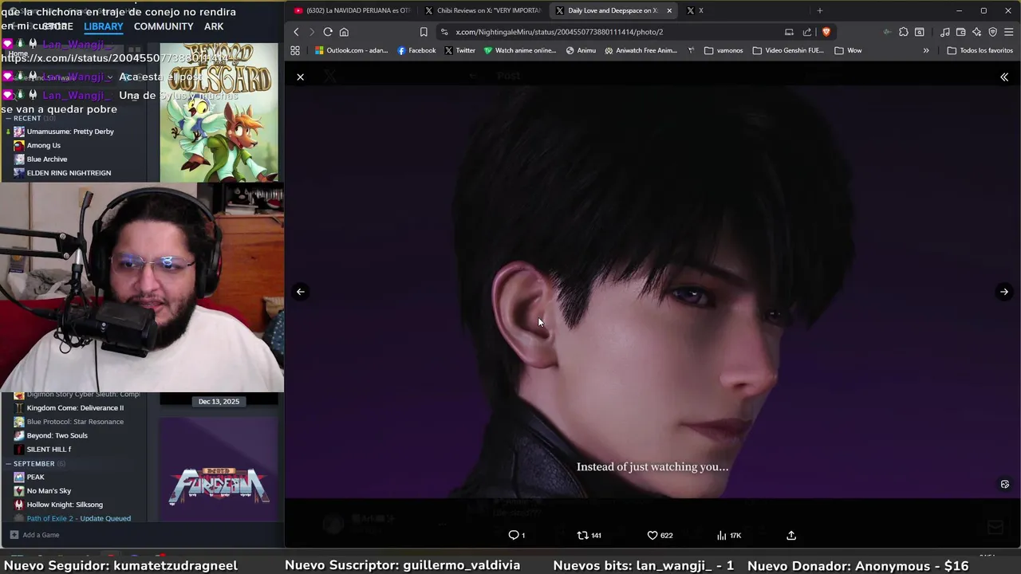Click the image search icon beside photo
The height and width of the screenshot is (574, 1021).
point(1004,484)
